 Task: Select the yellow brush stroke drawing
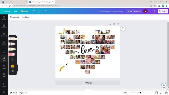click(62, 69)
